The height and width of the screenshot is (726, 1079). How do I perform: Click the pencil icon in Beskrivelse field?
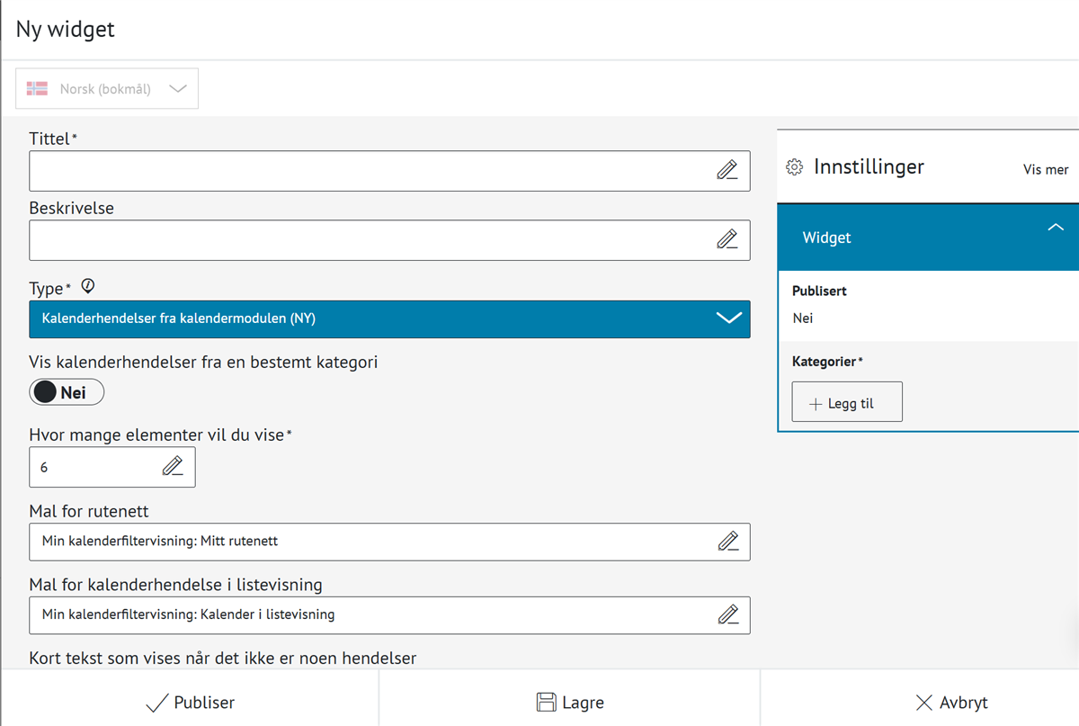[x=727, y=239]
